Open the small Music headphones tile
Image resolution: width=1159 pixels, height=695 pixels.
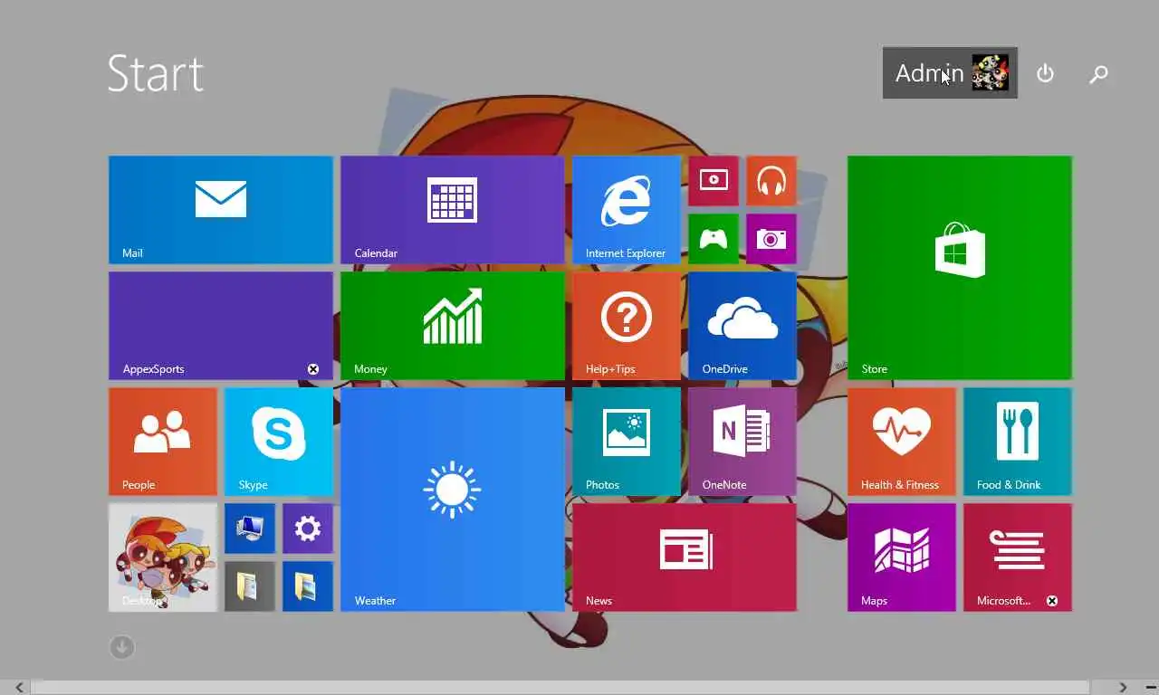[771, 181]
